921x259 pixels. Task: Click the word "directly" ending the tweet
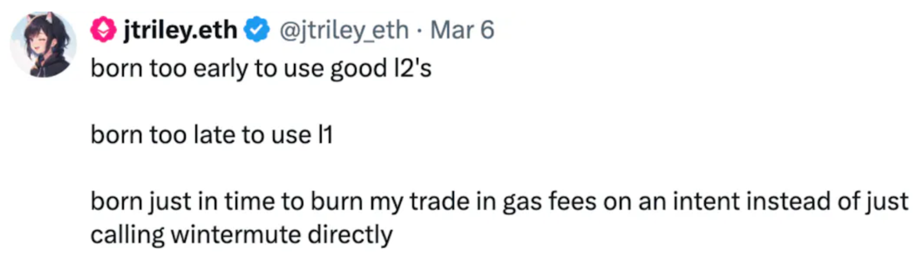coord(350,235)
